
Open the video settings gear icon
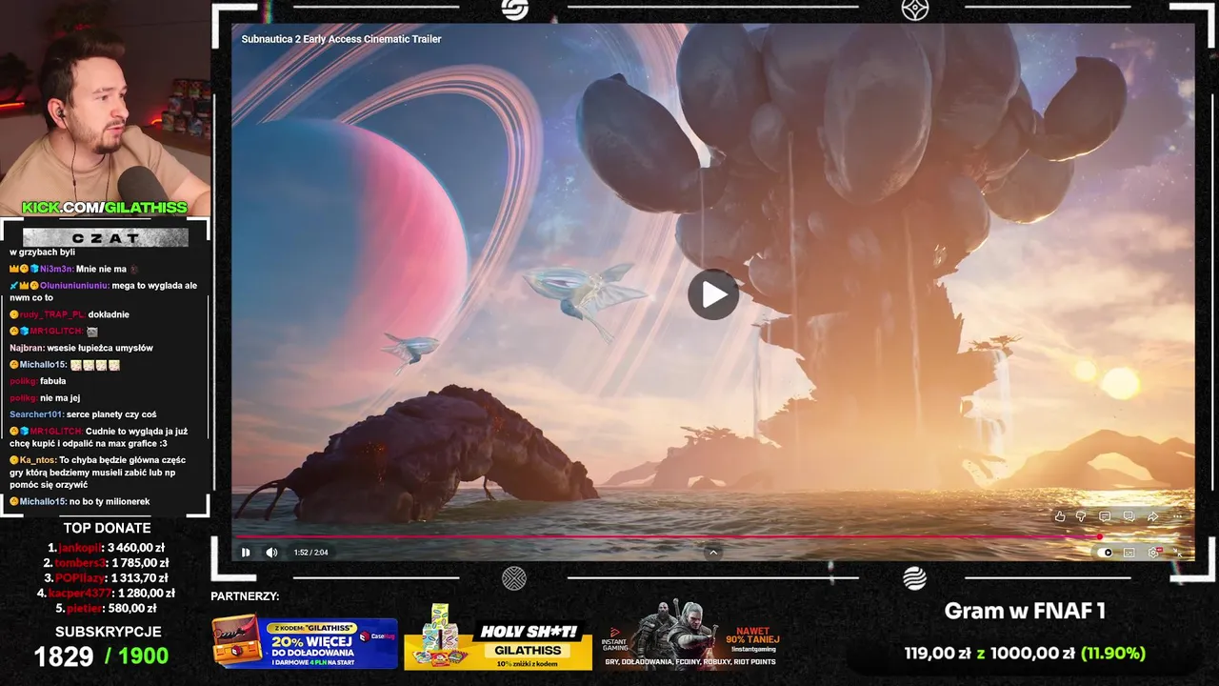(x=1154, y=553)
